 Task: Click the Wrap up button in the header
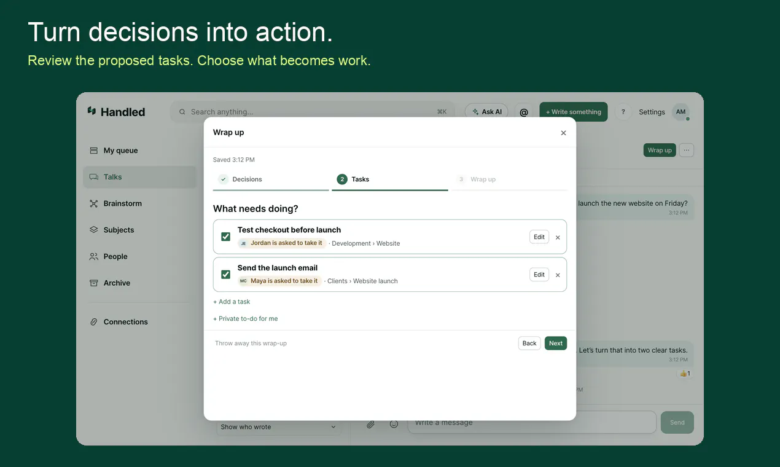(660, 150)
